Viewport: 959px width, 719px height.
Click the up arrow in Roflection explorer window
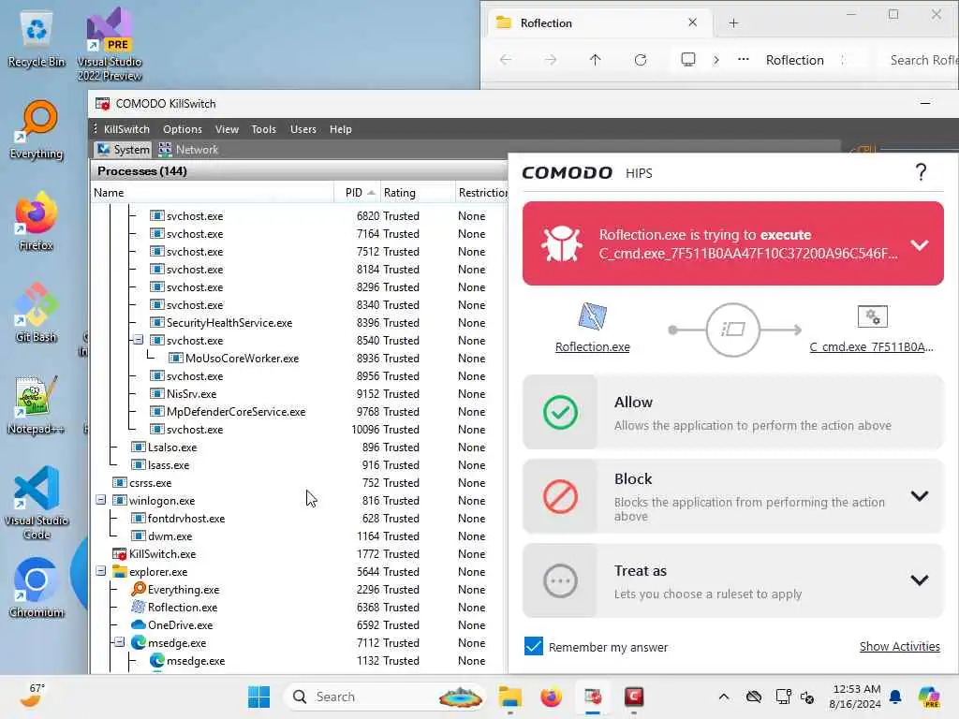click(x=595, y=60)
